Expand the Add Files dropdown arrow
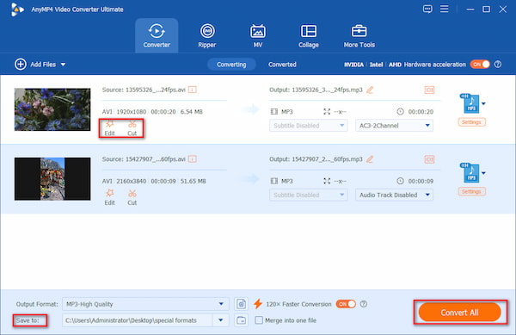This screenshot has height=335, width=516. tap(63, 65)
